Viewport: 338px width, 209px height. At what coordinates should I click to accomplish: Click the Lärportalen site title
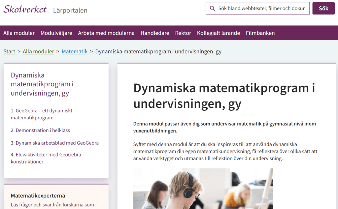tap(70, 11)
